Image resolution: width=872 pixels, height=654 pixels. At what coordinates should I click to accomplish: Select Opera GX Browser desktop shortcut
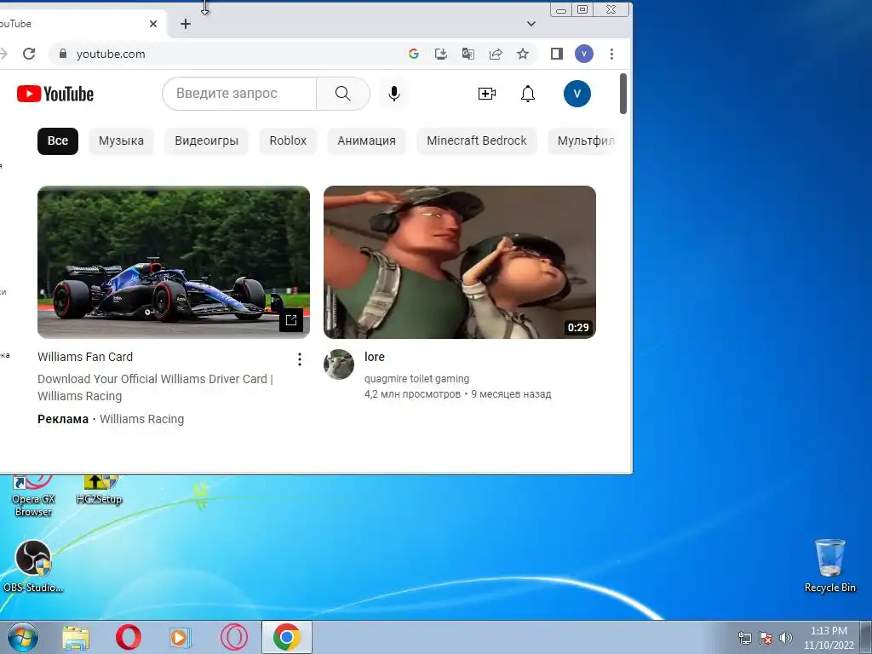pos(33,496)
